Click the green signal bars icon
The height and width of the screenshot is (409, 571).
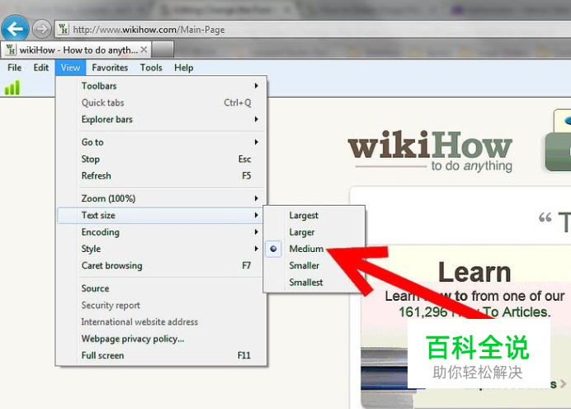[12, 88]
